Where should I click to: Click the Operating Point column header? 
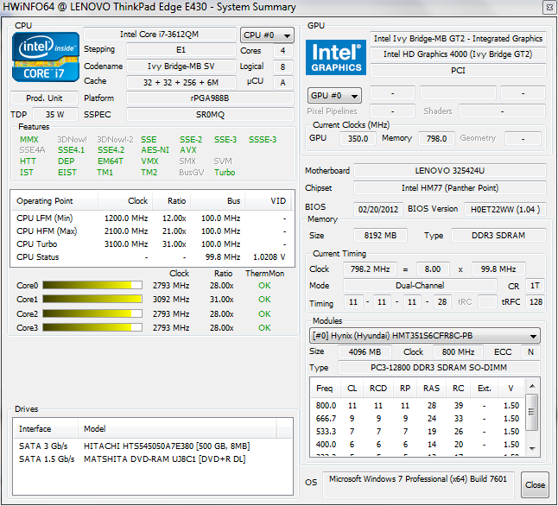(x=45, y=201)
